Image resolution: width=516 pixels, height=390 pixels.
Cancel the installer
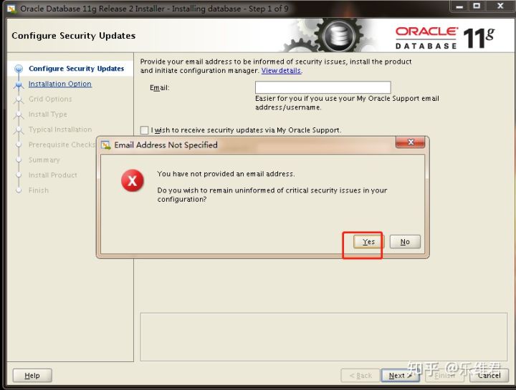(x=489, y=375)
